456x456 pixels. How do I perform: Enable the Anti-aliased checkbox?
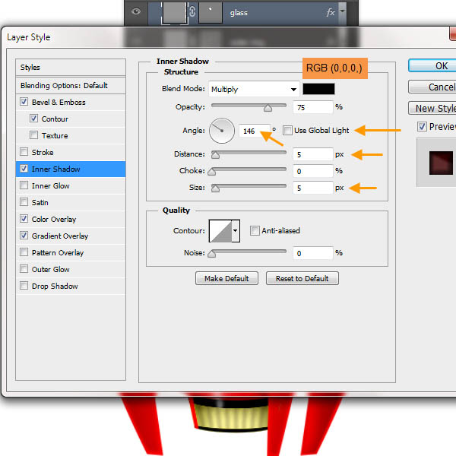pyautogui.click(x=255, y=231)
